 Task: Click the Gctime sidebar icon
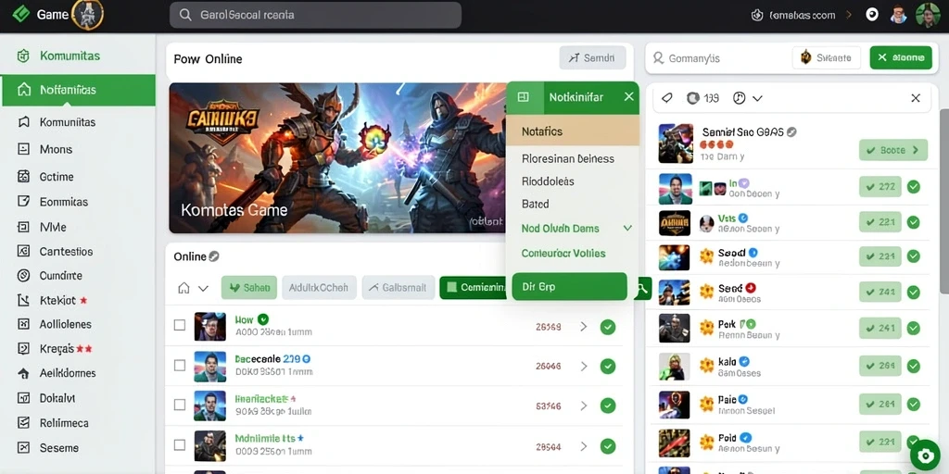tap(23, 177)
